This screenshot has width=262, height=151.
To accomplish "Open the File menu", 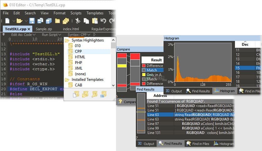I will (6, 13).
